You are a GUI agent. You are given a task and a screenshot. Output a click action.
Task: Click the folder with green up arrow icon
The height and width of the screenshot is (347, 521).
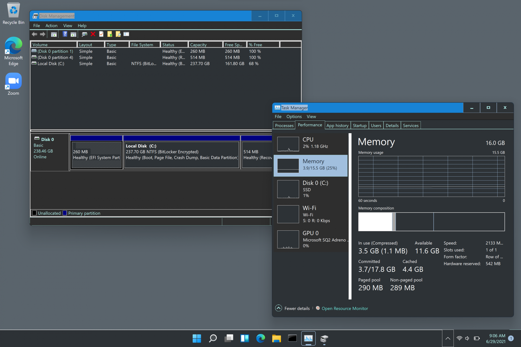(110, 34)
